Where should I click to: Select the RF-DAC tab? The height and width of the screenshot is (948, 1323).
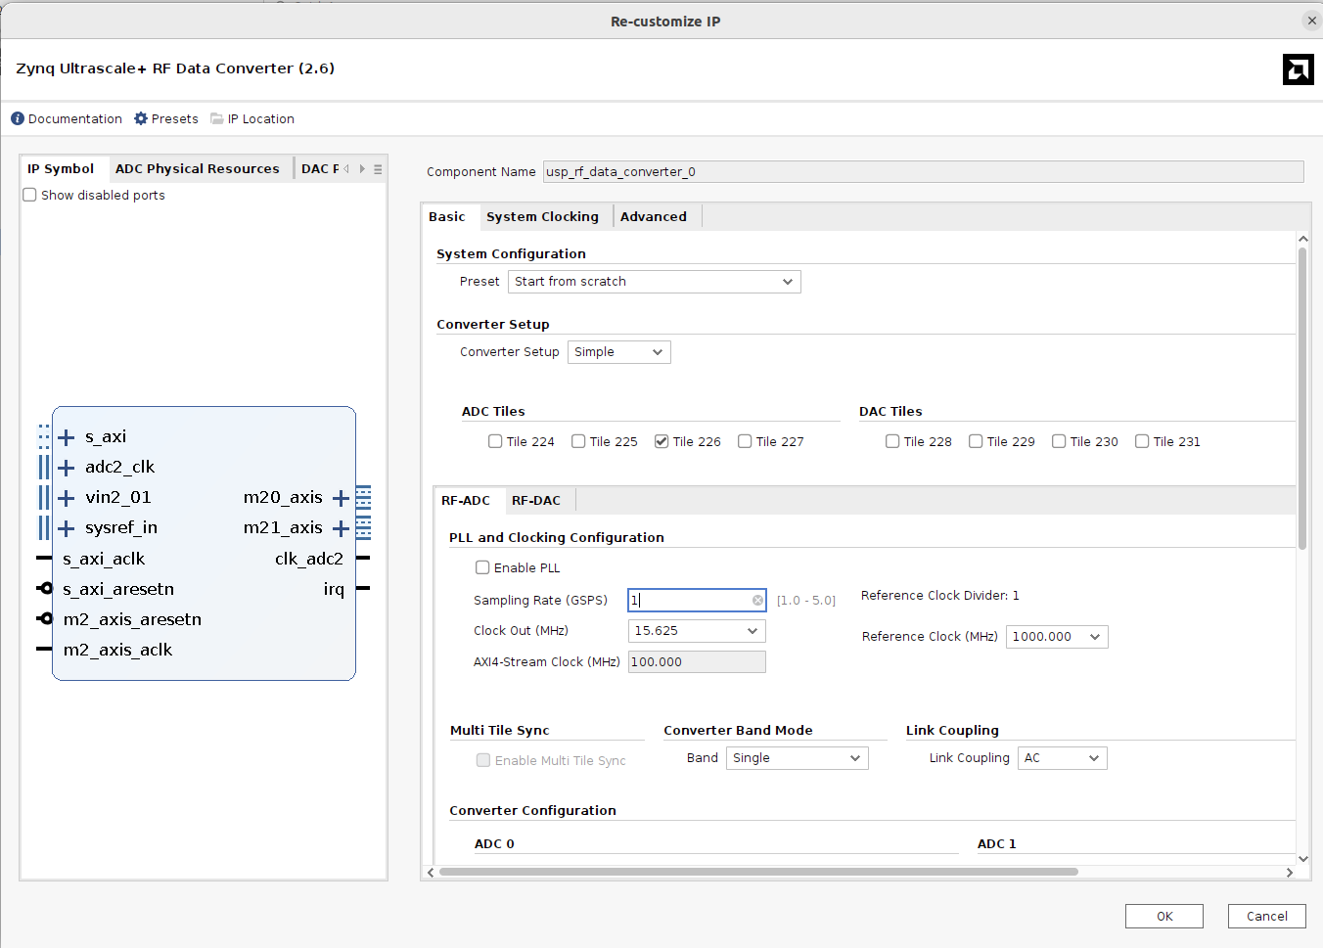click(x=536, y=501)
